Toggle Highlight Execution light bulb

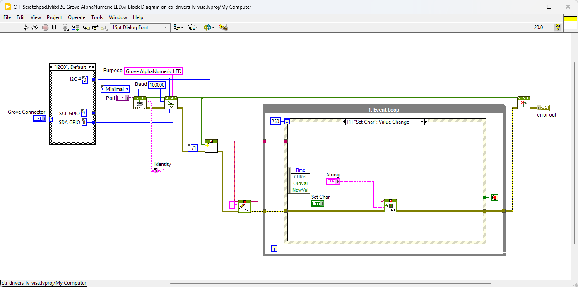pos(65,27)
